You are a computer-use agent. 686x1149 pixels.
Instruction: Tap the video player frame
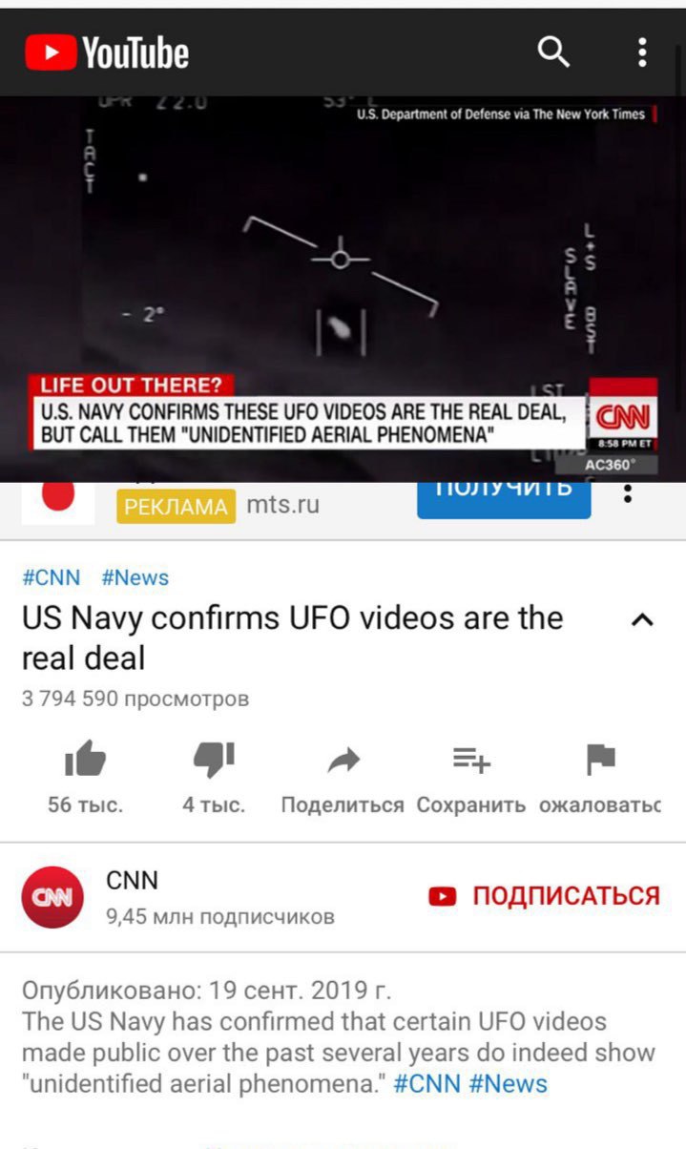tap(343, 289)
